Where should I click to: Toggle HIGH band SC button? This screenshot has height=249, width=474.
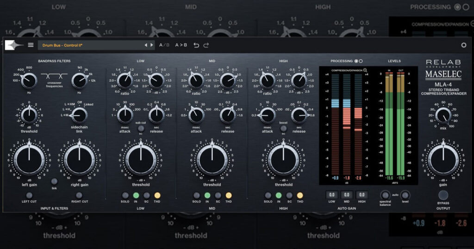[289, 195]
